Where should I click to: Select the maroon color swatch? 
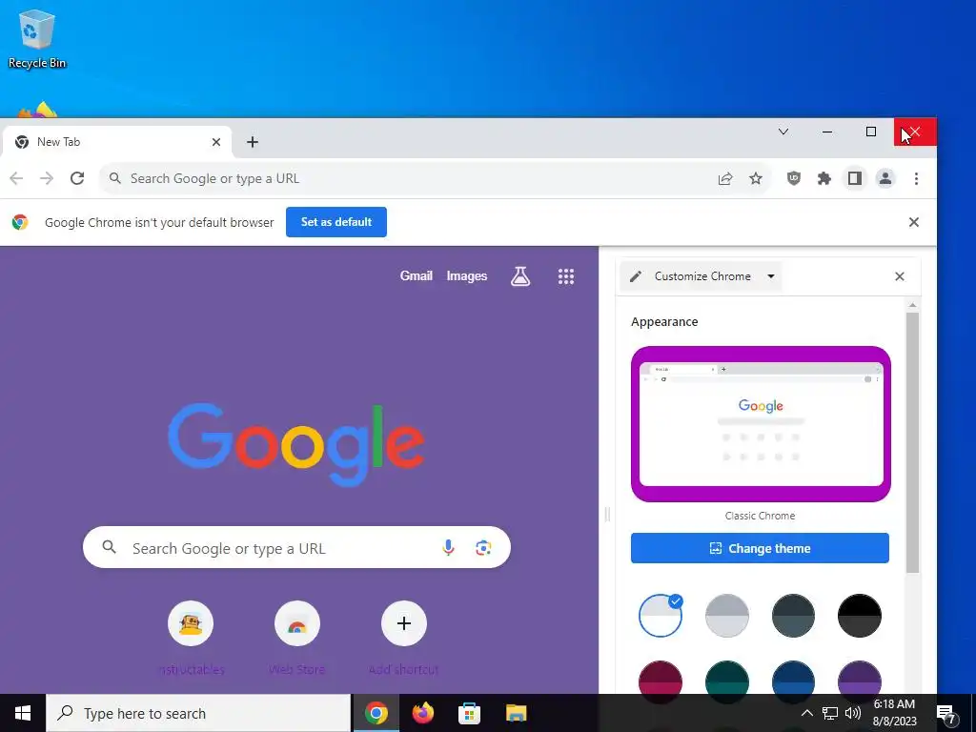(661, 678)
